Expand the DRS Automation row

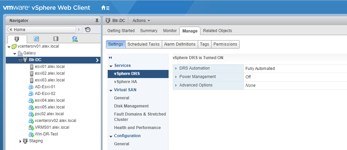176,69
